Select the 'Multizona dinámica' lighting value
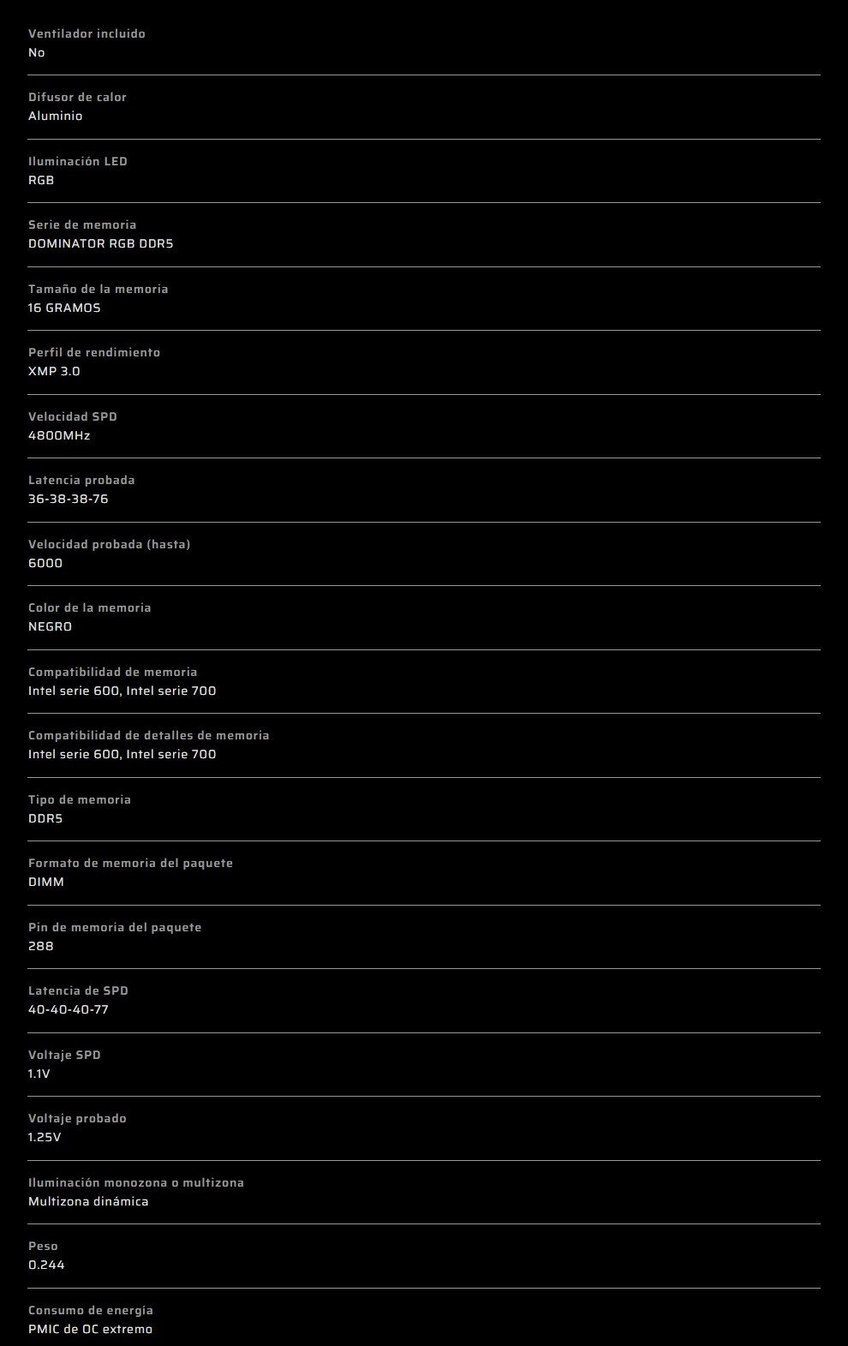The image size is (848, 1346). [x=88, y=1201]
